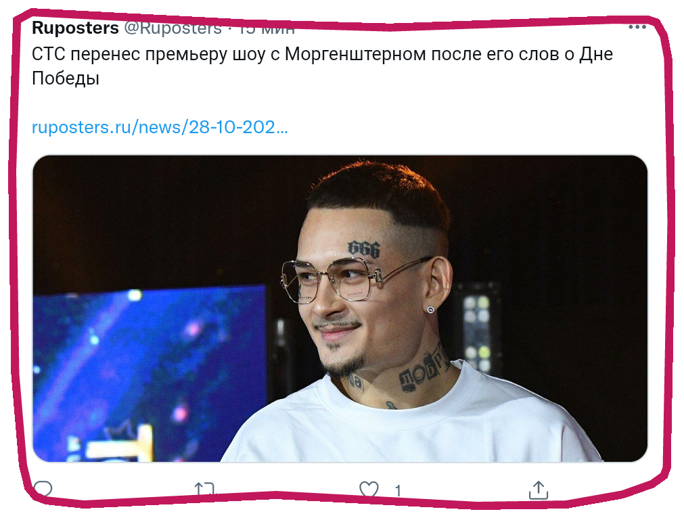Like the tweet with the heart icon
The width and height of the screenshot is (684, 518).
369,489
